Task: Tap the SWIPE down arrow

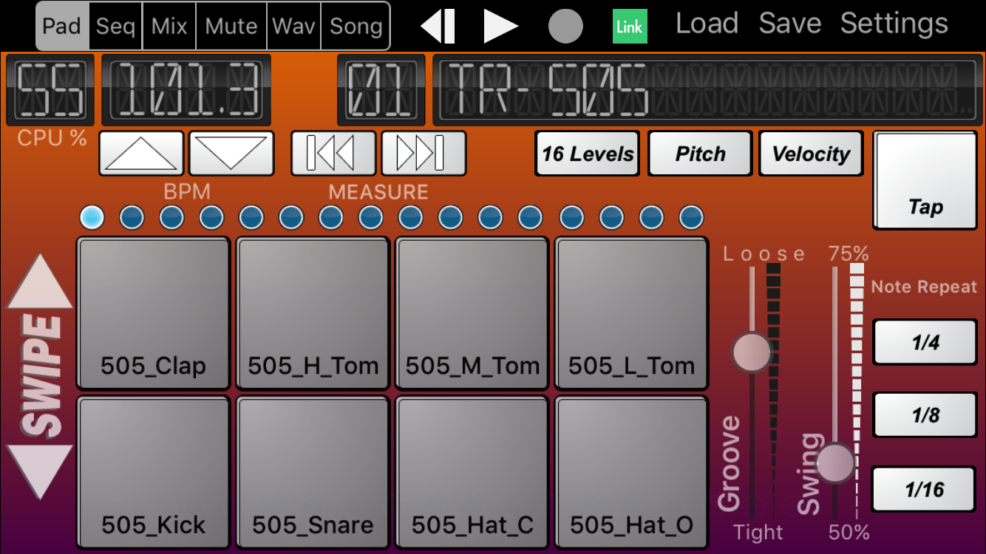Action: point(39,471)
